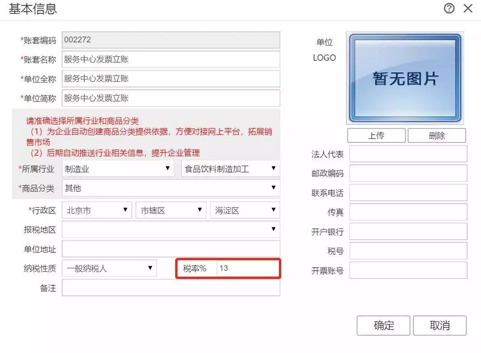Click the 税号 input field
Screen dimensions: 481x353
click(x=408, y=251)
